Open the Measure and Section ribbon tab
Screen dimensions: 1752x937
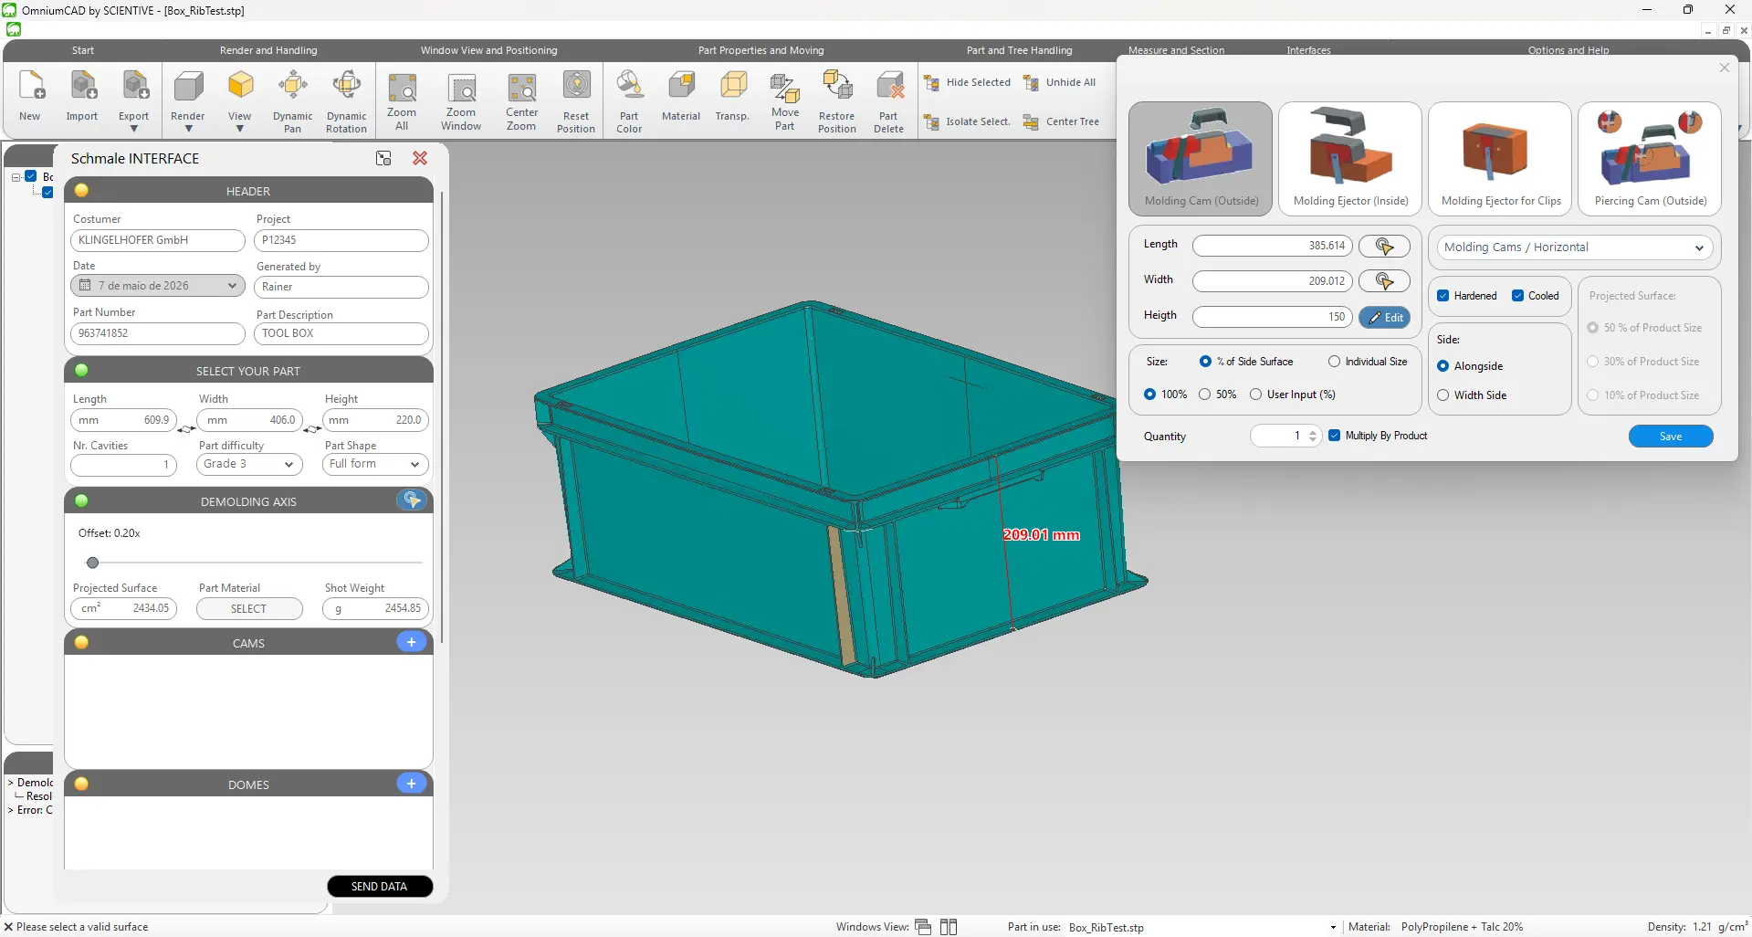(x=1176, y=50)
